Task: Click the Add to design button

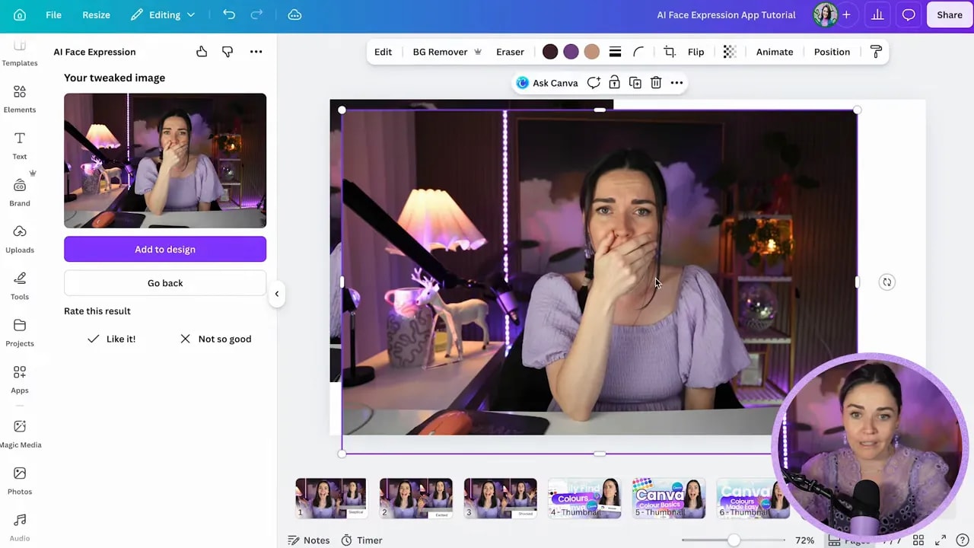Action: (x=165, y=249)
